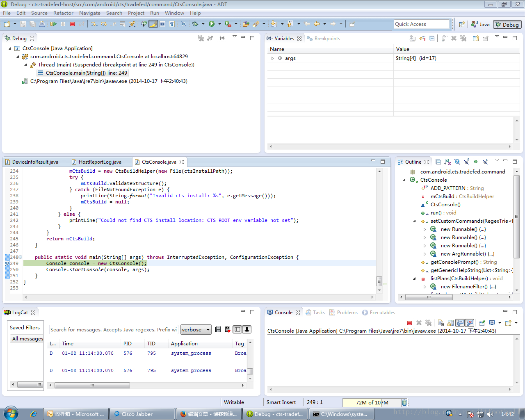
Task: Toggle LogCat scroll lock down-arrow button
Action: (x=247, y=329)
